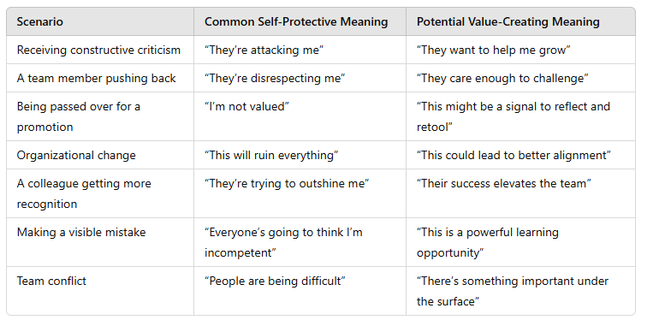Click the Team conflict cell

click(100, 291)
